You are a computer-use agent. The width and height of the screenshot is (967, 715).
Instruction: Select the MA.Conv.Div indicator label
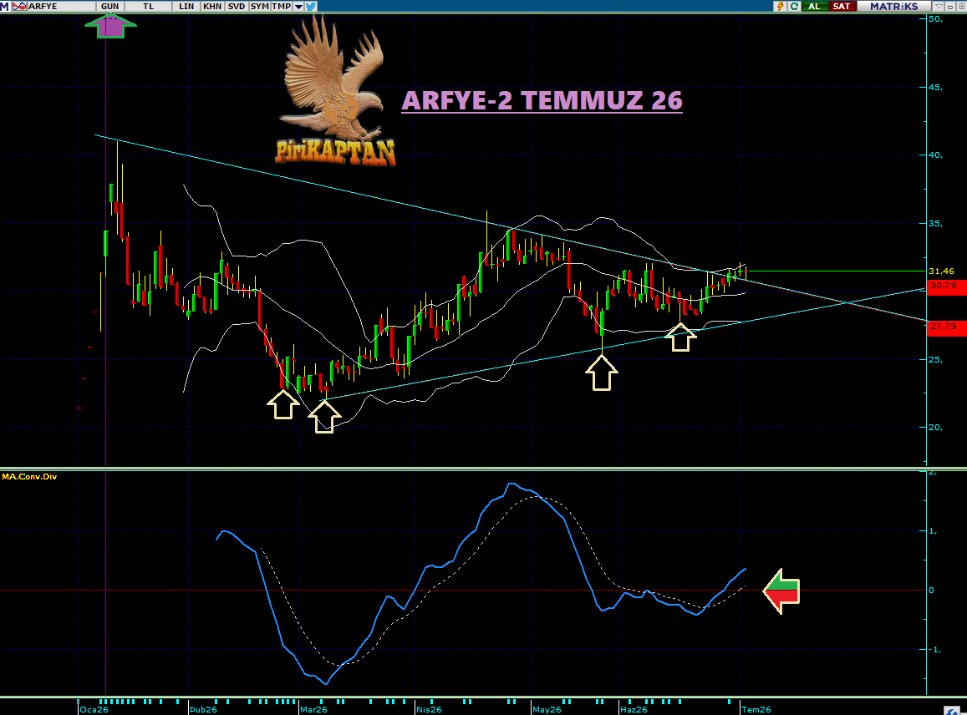[x=29, y=476]
